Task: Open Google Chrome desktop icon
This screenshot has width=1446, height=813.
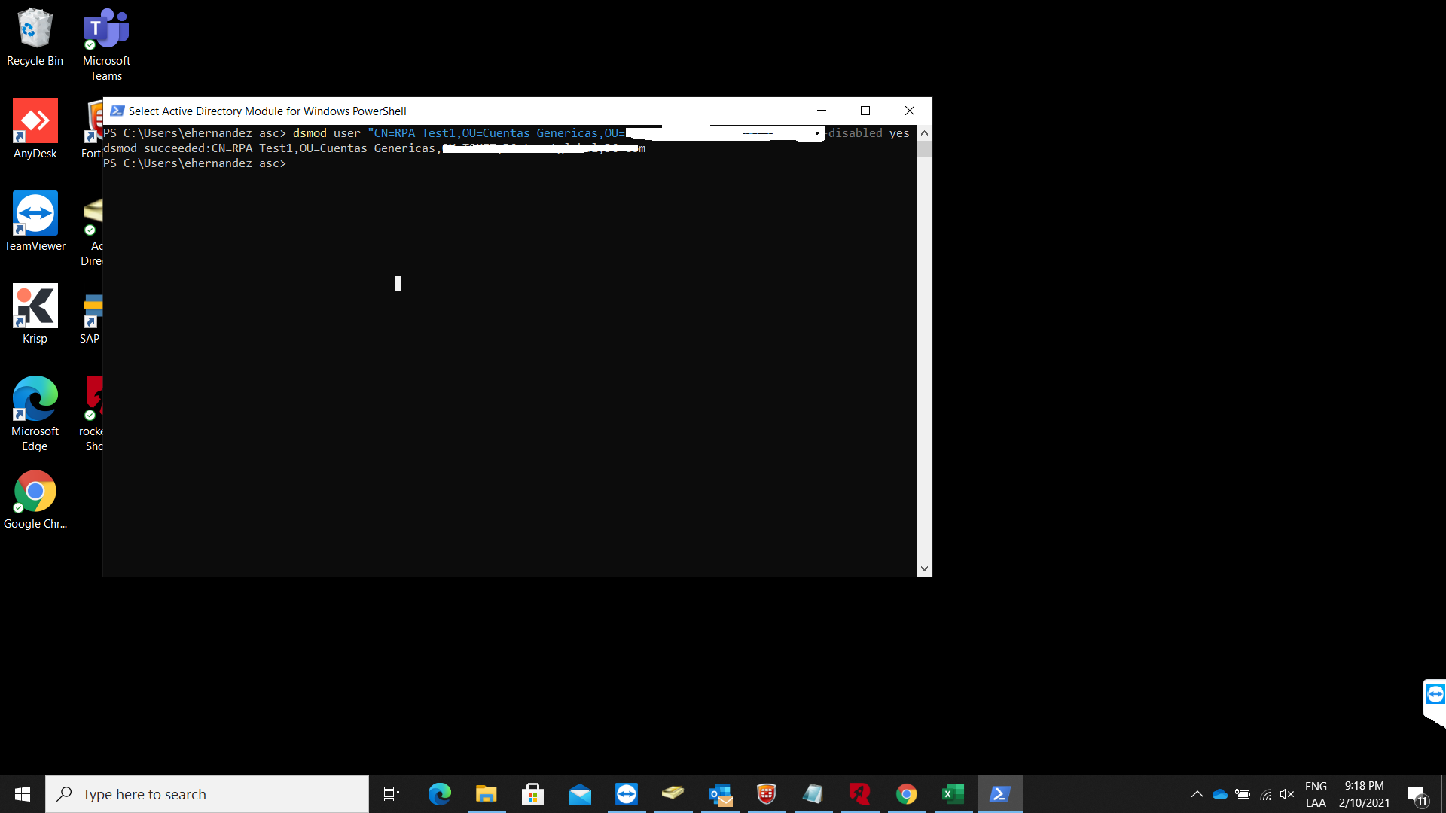Action: coord(35,499)
